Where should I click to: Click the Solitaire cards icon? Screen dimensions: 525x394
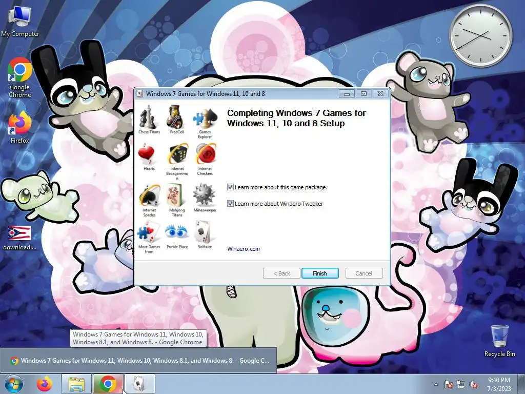[203, 232]
